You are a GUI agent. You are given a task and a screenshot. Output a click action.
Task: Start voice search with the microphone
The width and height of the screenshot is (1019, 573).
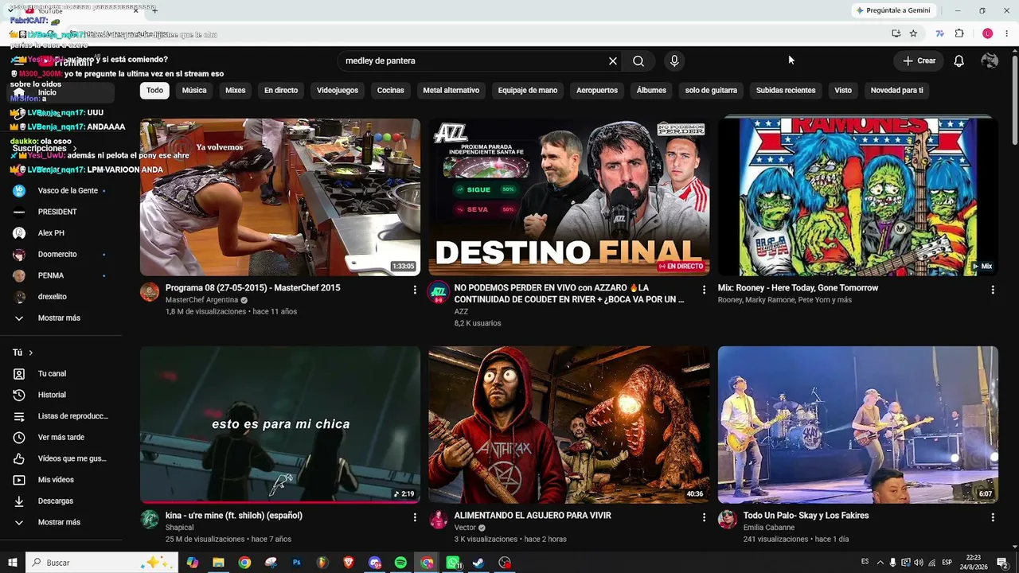[674, 60]
